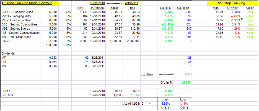Click the underlined +5.66% cell
Viewport: 259px width, 111px height.
[183, 82]
